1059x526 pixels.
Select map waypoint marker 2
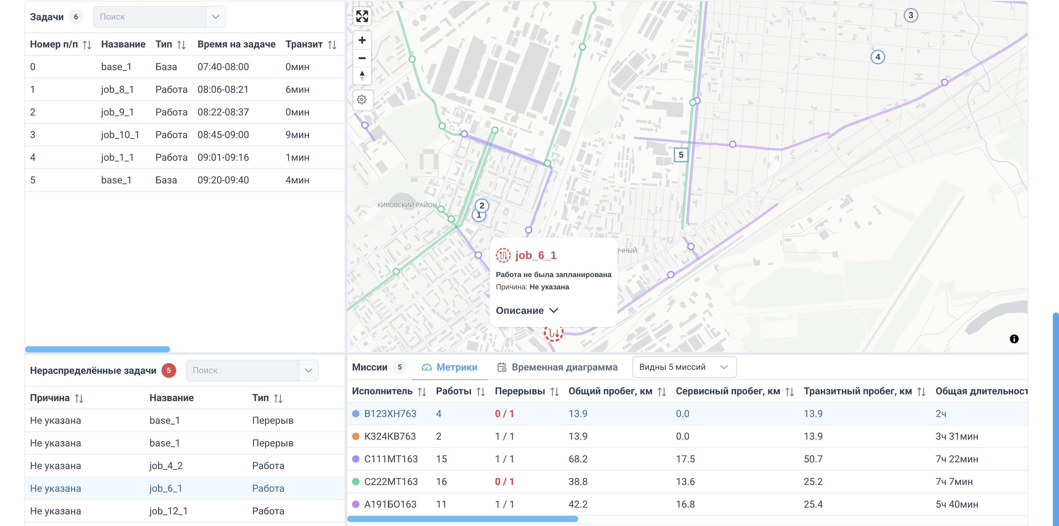[482, 205]
